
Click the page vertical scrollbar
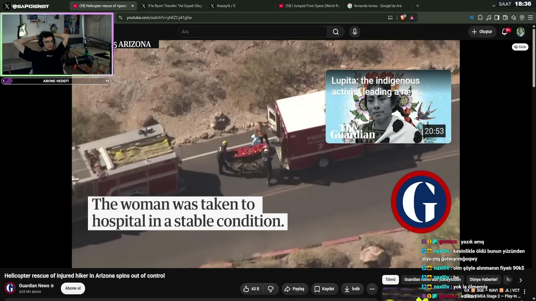click(x=534, y=59)
